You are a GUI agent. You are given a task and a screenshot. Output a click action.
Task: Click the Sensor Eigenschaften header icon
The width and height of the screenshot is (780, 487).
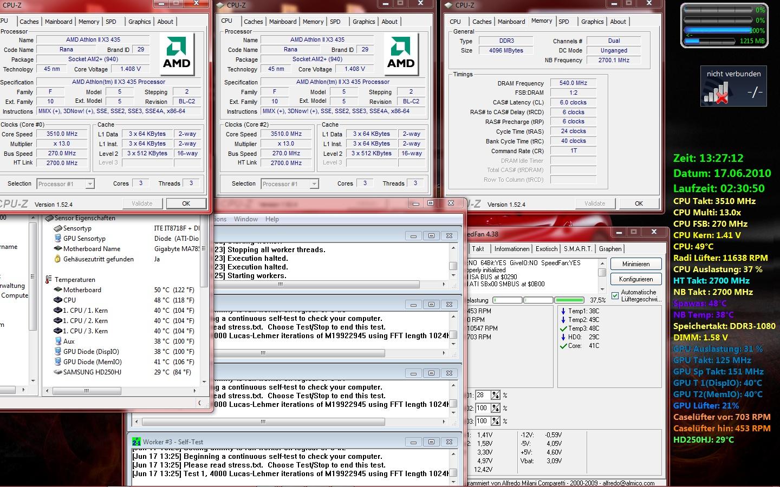click(x=49, y=218)
